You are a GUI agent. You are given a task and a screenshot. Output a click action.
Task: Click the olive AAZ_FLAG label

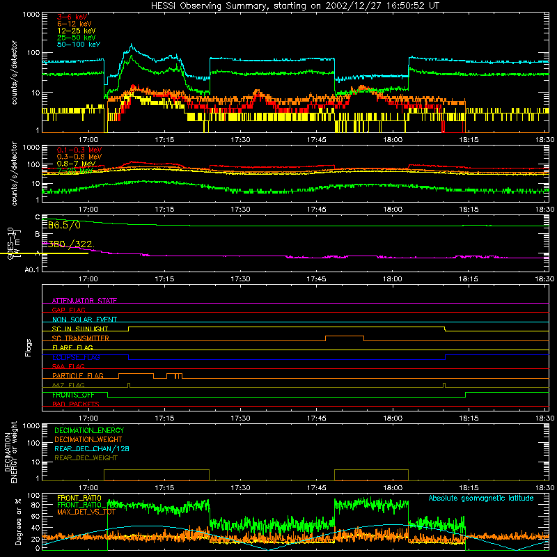tap(68, 385)
